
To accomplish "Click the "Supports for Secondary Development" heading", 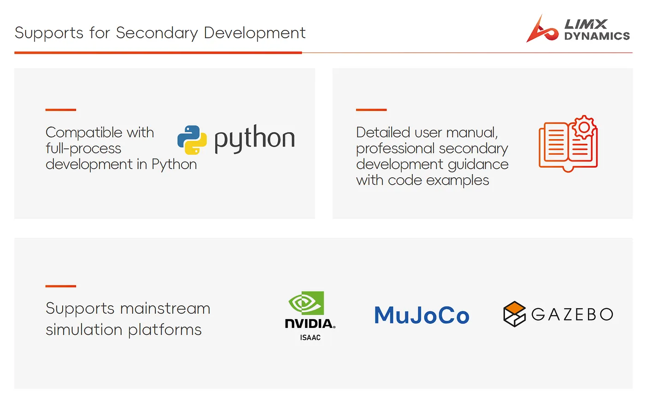I will coord(160,33).
